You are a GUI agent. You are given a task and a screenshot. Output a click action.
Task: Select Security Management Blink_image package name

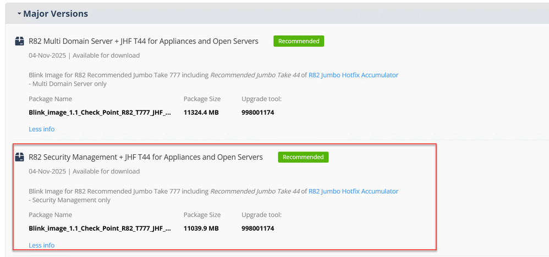(x=100, y=228)
